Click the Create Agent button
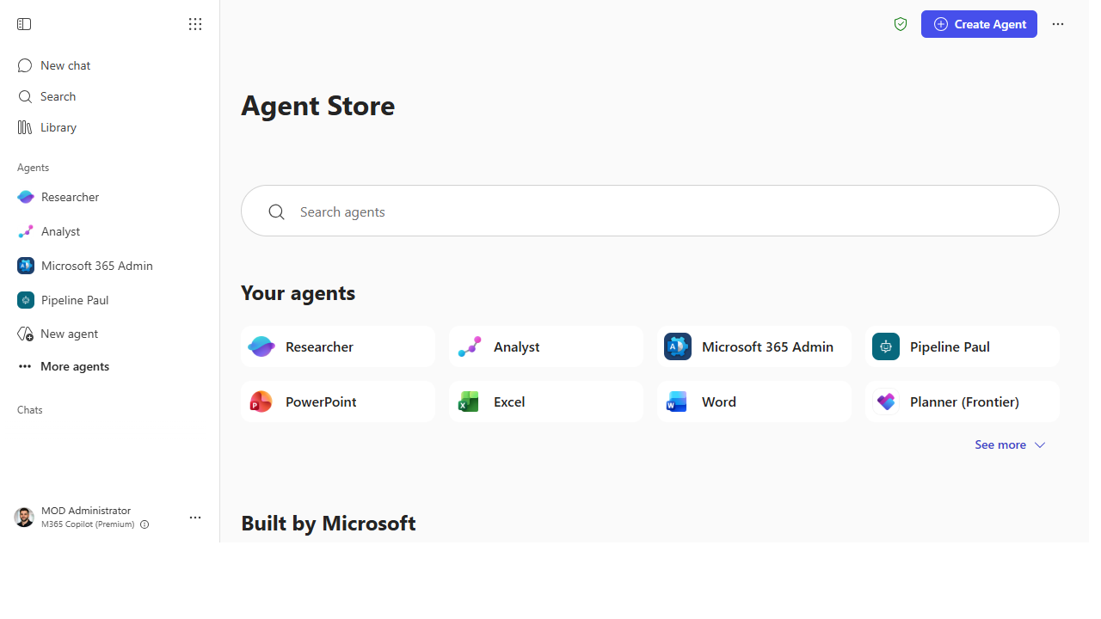The height and width of the screenshot is (619, 1101). (x=979, y=24)
